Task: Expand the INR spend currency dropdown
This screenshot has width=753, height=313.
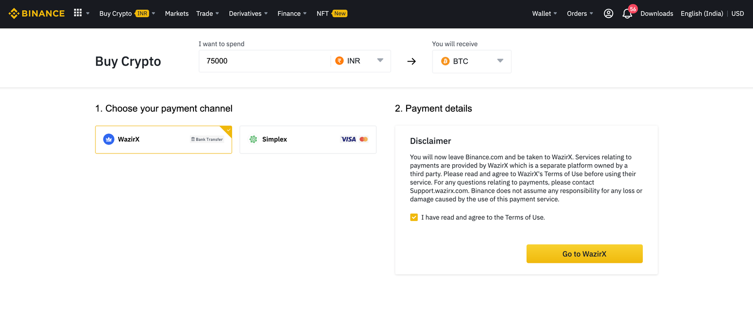Action: [x=361, y=61]
